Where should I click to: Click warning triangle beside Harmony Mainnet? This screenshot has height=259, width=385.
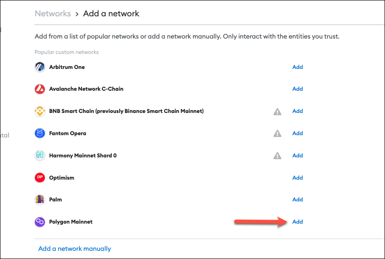tap(278, 156)
